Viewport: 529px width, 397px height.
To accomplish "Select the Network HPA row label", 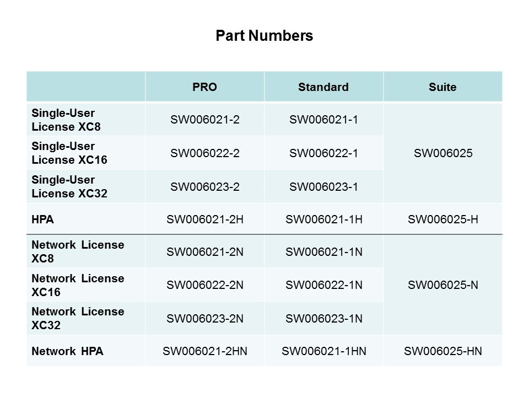I will pyautogui.click(x=67, y=351).
